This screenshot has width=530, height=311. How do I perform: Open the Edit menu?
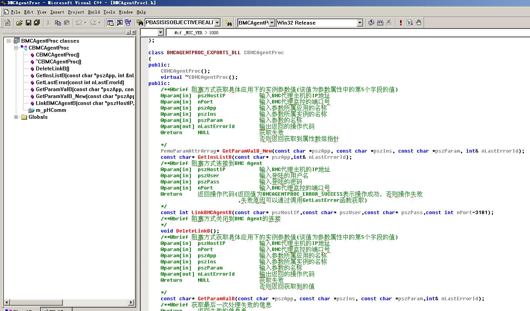coord(29,12)
